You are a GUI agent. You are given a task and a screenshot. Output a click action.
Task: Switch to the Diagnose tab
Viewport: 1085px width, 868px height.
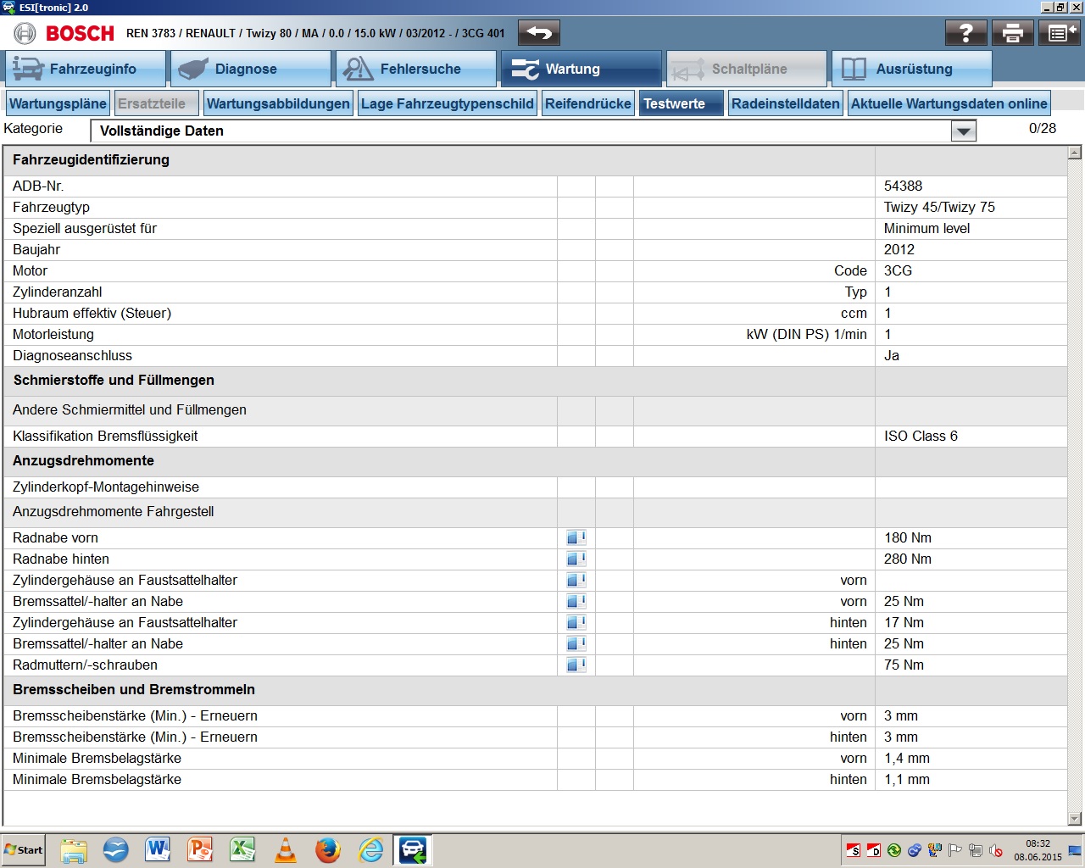point(250,69)
